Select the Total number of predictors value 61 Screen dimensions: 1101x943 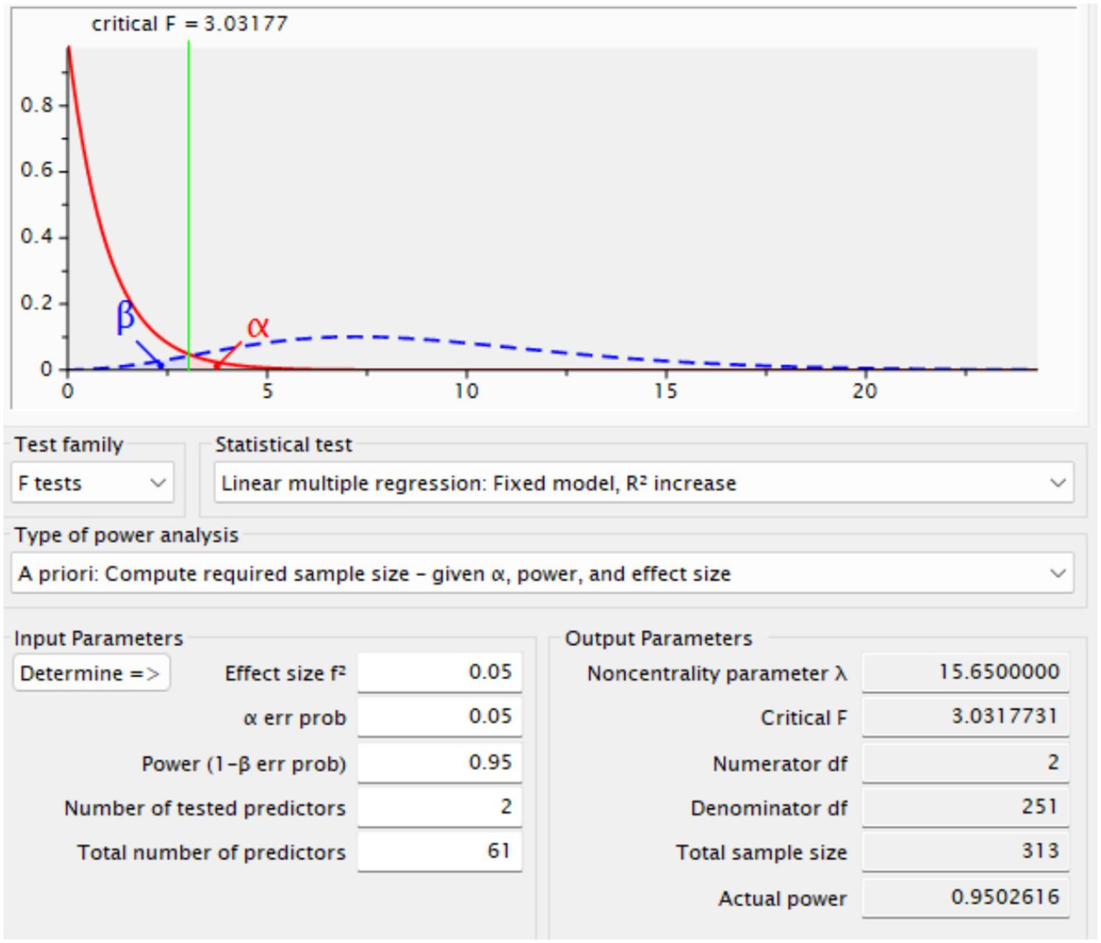coord(440,853)
